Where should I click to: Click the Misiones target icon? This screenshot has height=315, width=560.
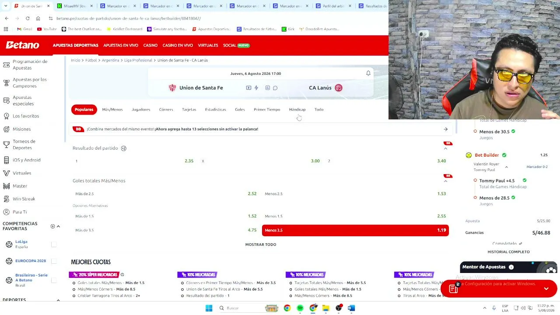[7, 129]
